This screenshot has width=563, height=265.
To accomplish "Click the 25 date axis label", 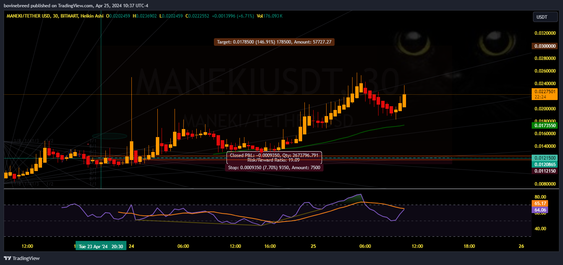I will click(x=313, y=247).
